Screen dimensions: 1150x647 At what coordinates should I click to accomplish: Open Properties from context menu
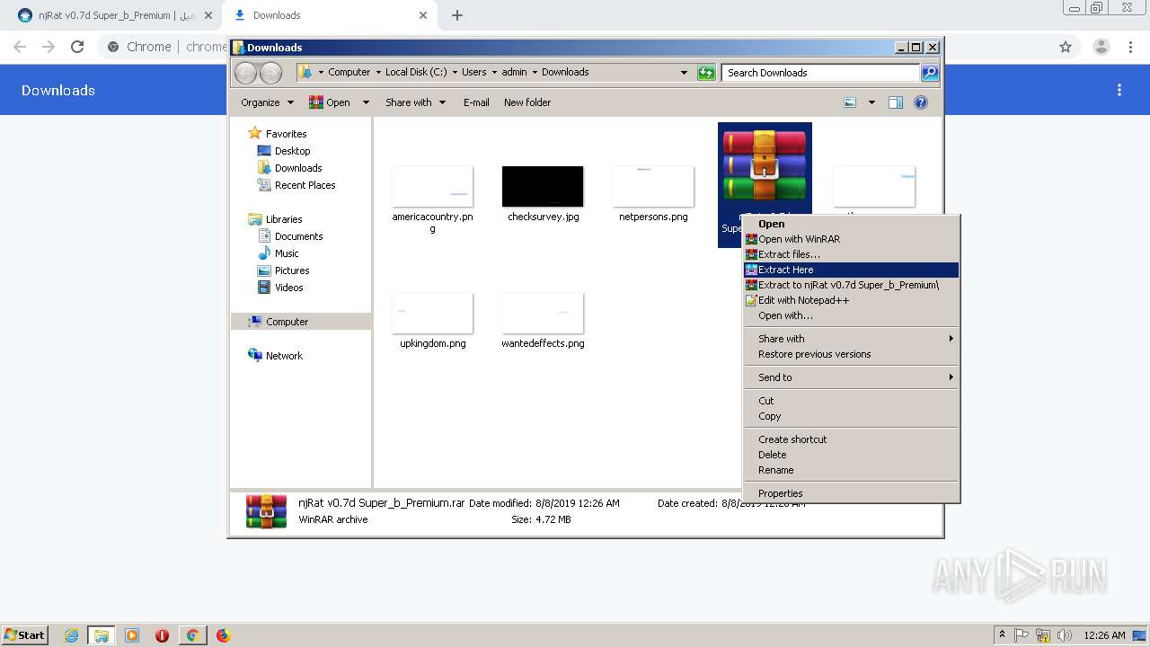pyautogui.click(x=851, y=493)
